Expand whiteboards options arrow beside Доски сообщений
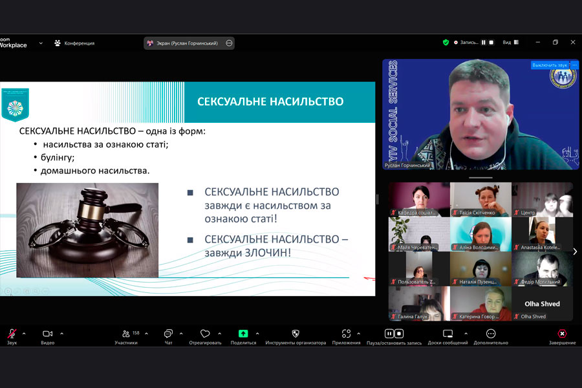 466,334
